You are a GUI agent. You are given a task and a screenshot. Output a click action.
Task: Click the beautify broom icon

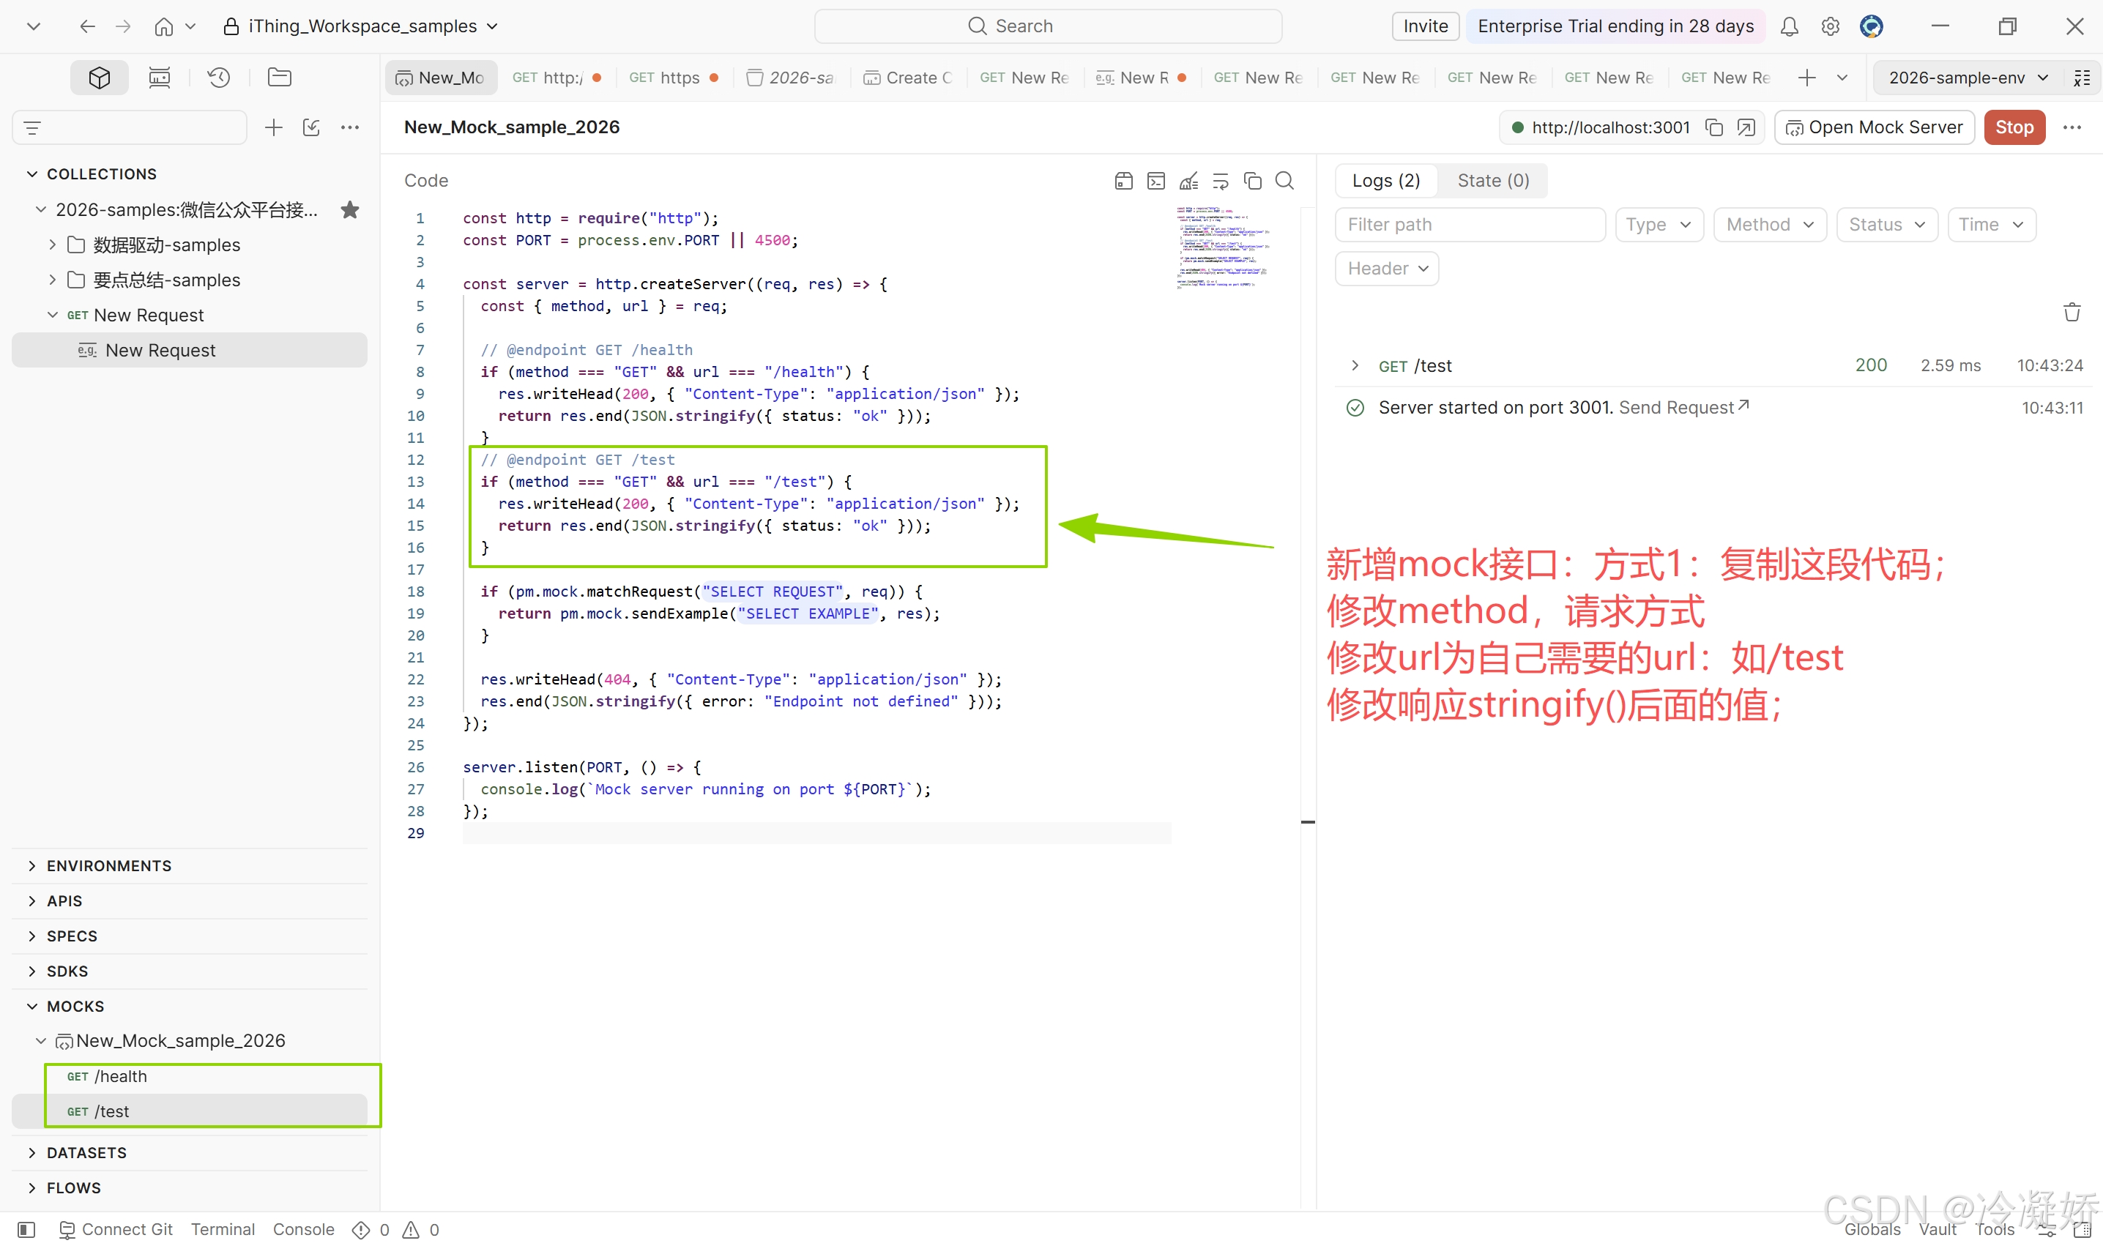(x=1188, y=181)
